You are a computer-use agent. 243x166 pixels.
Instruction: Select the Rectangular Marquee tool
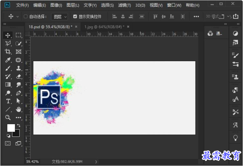[x=19, y=35]
